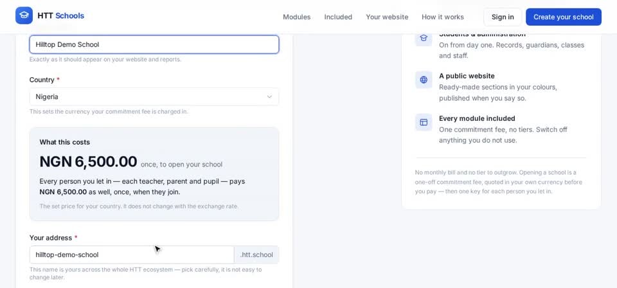Viewport: 617px width, 288px height.
Task: Click the 'Every person you let in' sentence
Action: pos(142,187)
